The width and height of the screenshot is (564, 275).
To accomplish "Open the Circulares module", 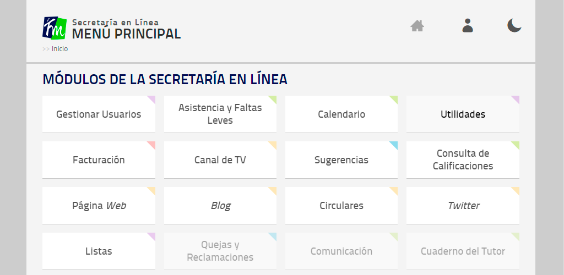I will (x=341, y=206).
